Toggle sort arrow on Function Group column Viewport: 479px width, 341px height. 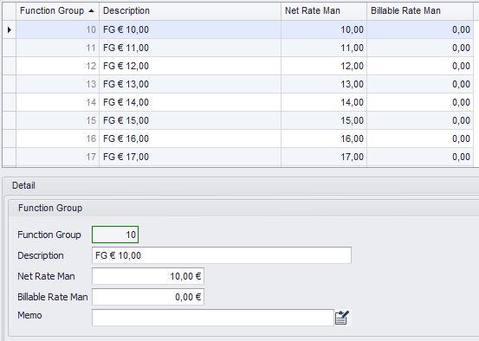point(91,10)
